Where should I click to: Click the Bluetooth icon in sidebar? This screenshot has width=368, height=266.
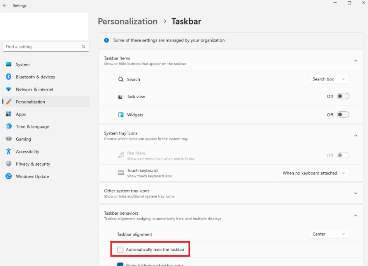coord(9,77)
